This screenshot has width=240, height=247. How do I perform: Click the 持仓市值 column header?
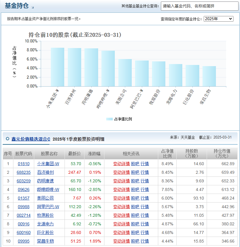click(222, 154)
